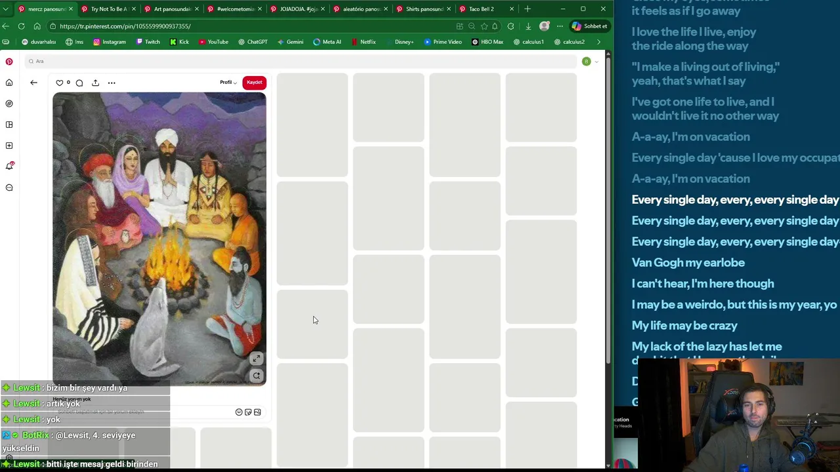Click lyric line "Van Gogh my earlobe"

688,263
